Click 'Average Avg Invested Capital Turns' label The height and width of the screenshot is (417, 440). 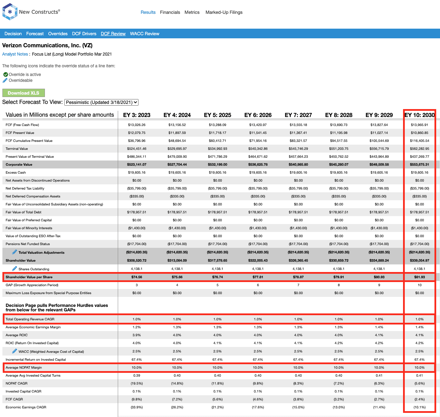point(33,376)
